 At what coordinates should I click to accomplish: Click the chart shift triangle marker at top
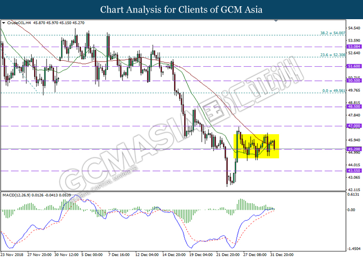point(276,21)
